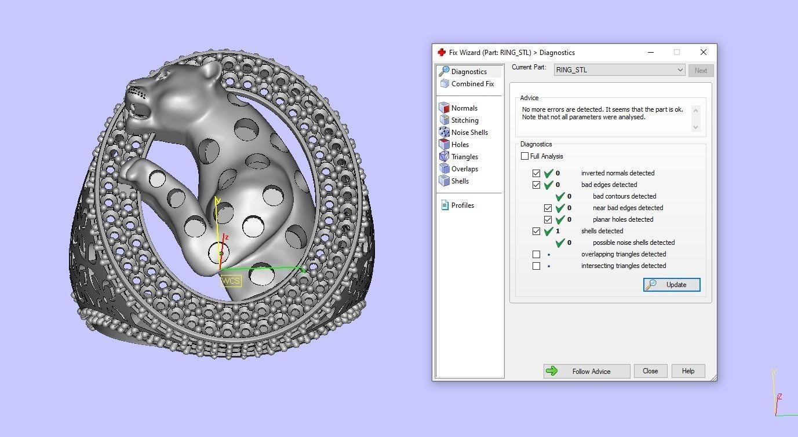The image size is (798, 437).
Task: Go to the Shells page
Action: point(460,181)
